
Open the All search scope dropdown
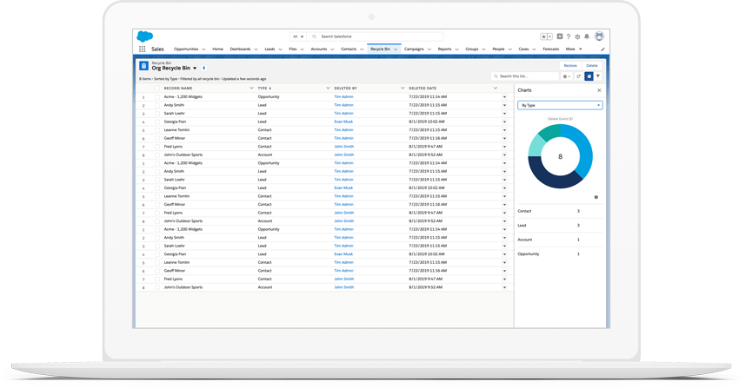[298, 36]
